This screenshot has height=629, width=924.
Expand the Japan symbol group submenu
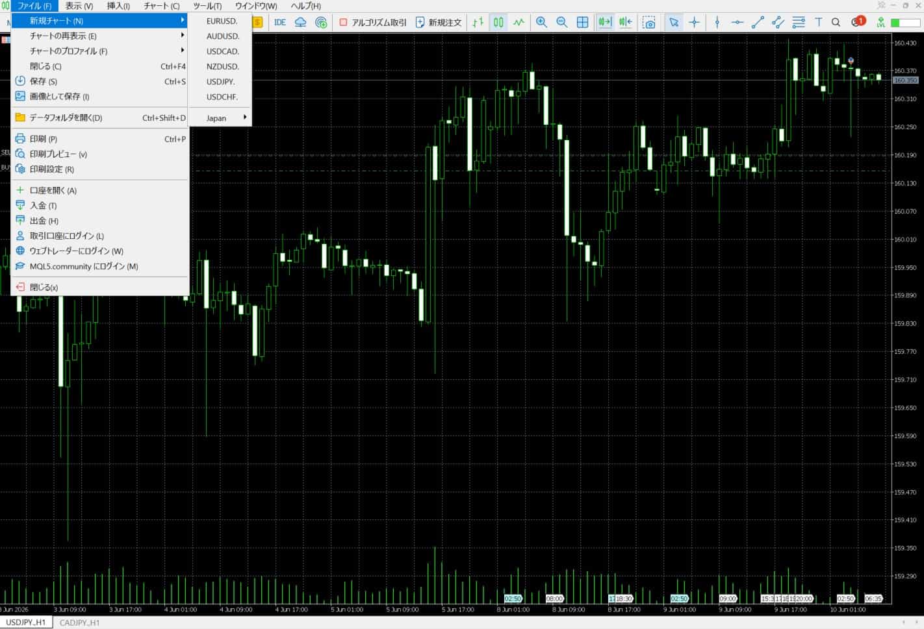220,118
